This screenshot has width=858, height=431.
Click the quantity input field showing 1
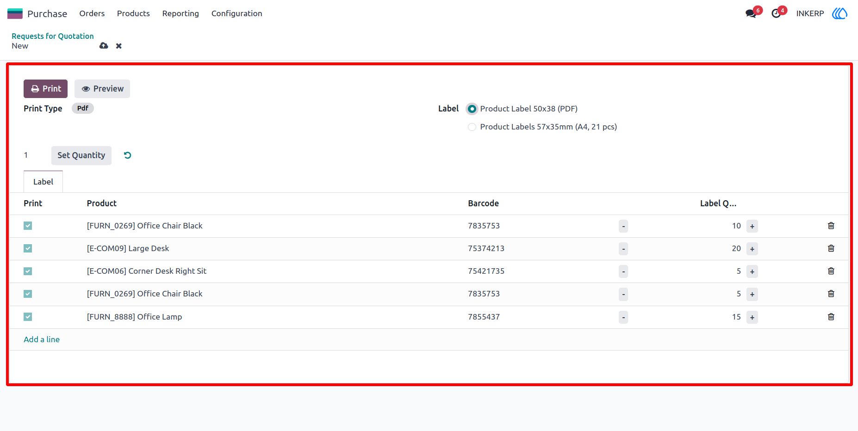35,155
